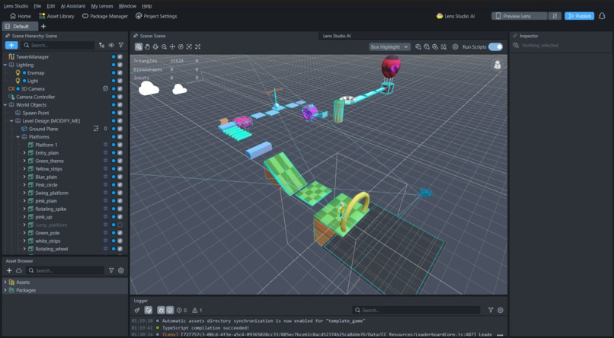
Task: Collapse the Platforms group
Action: point(18,137)
